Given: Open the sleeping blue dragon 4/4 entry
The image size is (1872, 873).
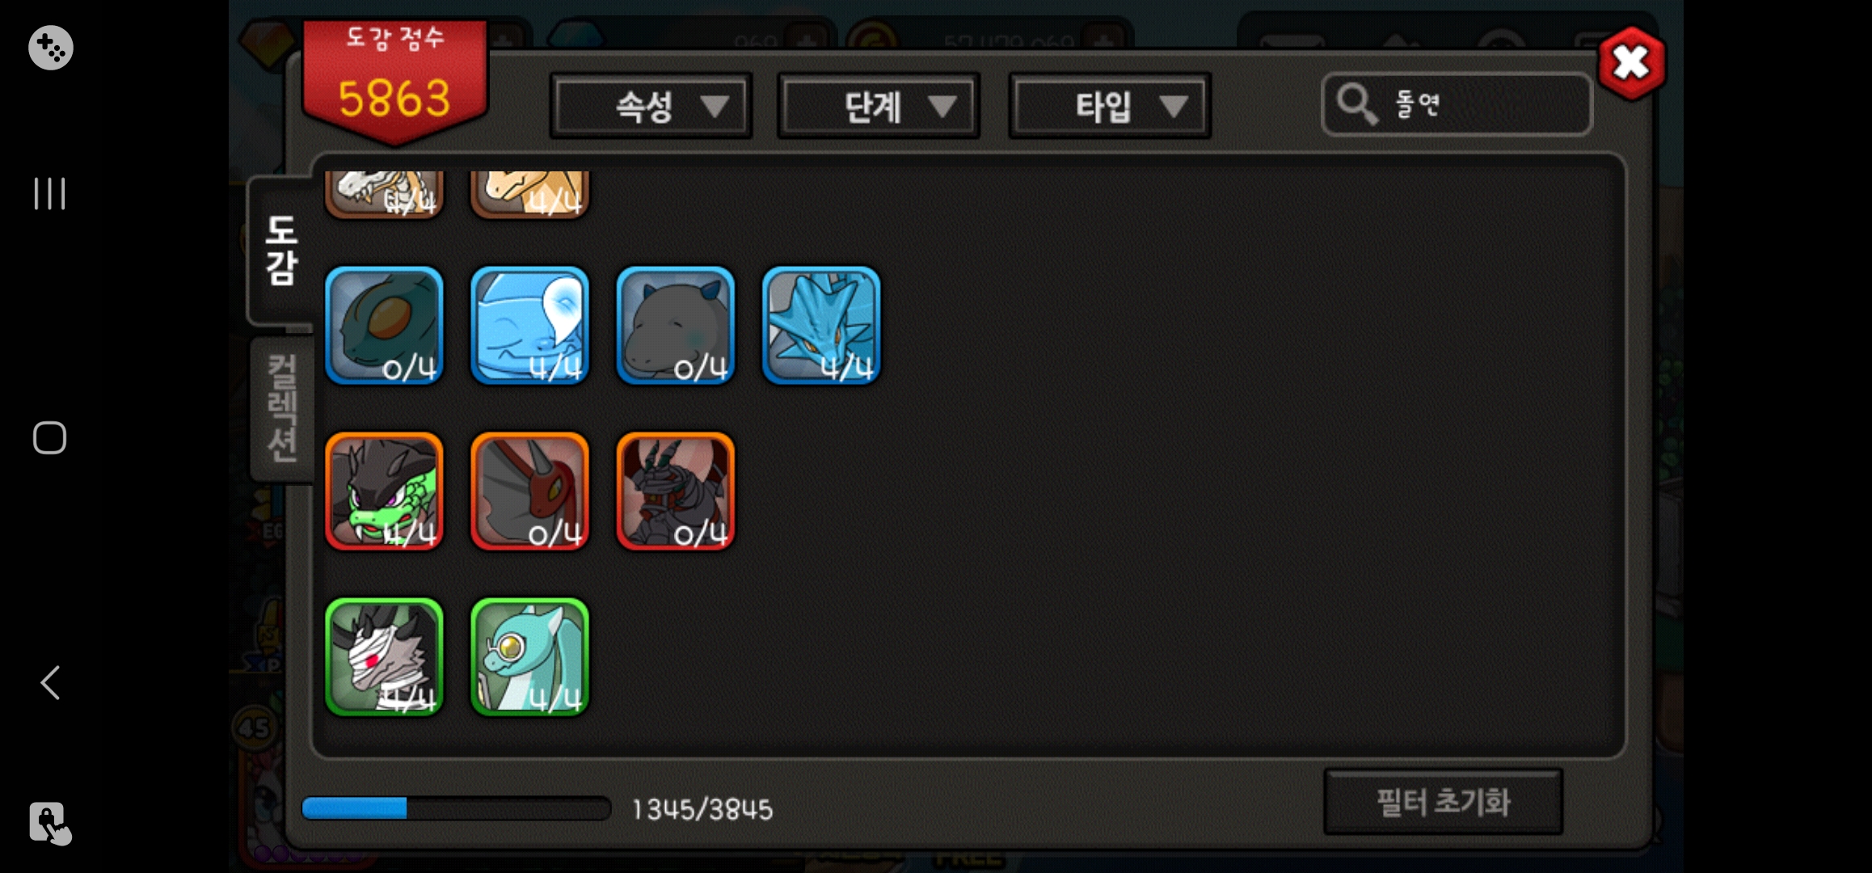Looking at the screenshot, I should pos(529,326).
